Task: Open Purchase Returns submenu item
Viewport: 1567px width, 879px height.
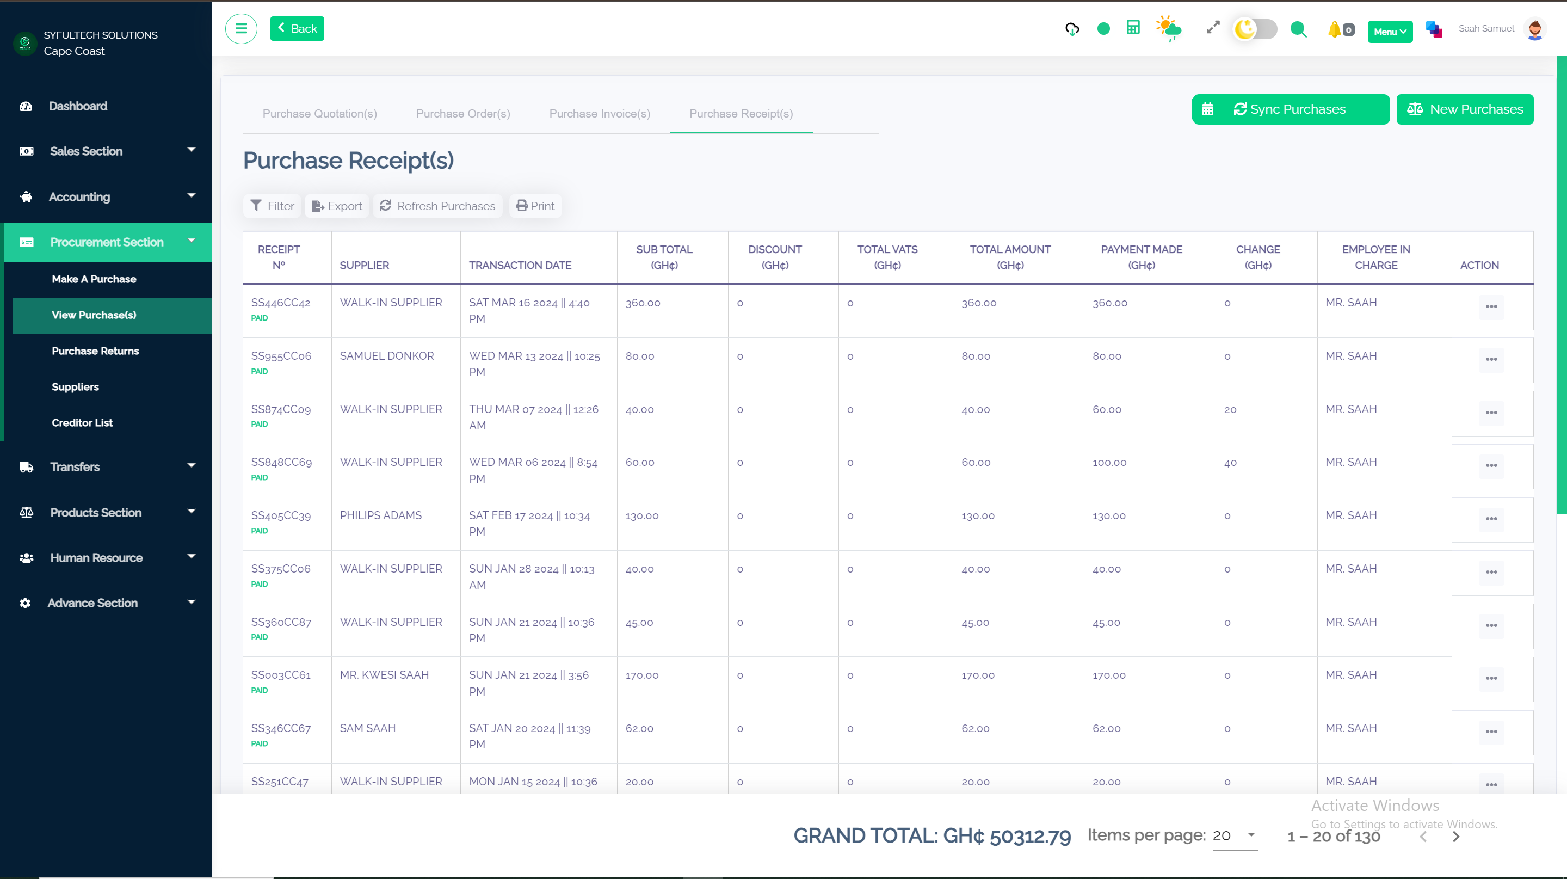Action: [x=96, y=351]
